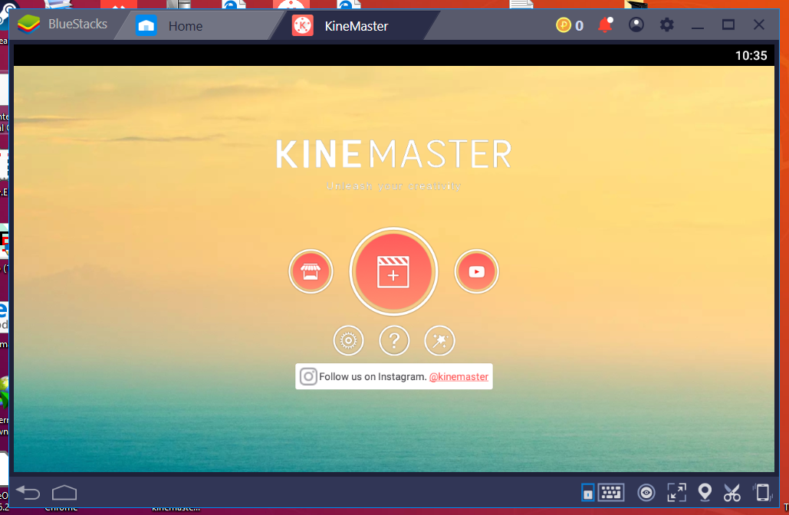
Task: Enter fullscreen mode
Action: (x=676, y=493)
